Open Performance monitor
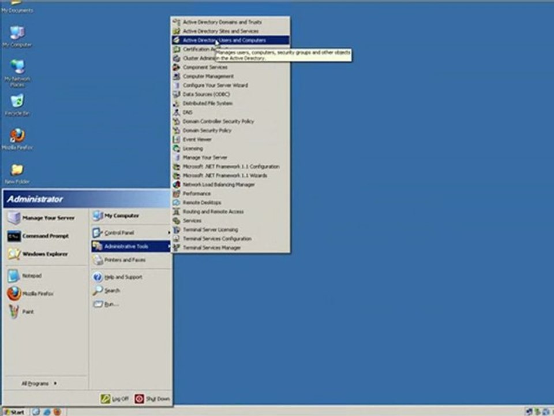 point(230,194)
